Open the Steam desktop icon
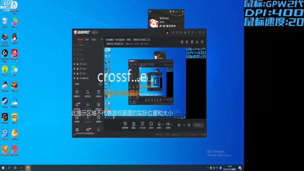Screen dimensions: 304x171 5,102
